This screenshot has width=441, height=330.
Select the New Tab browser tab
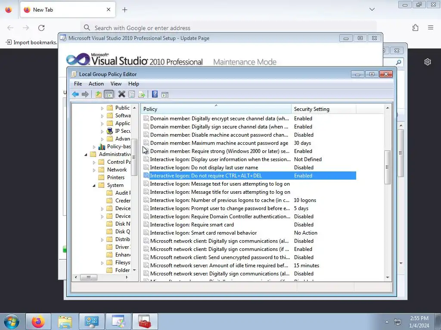pos(68,9)
